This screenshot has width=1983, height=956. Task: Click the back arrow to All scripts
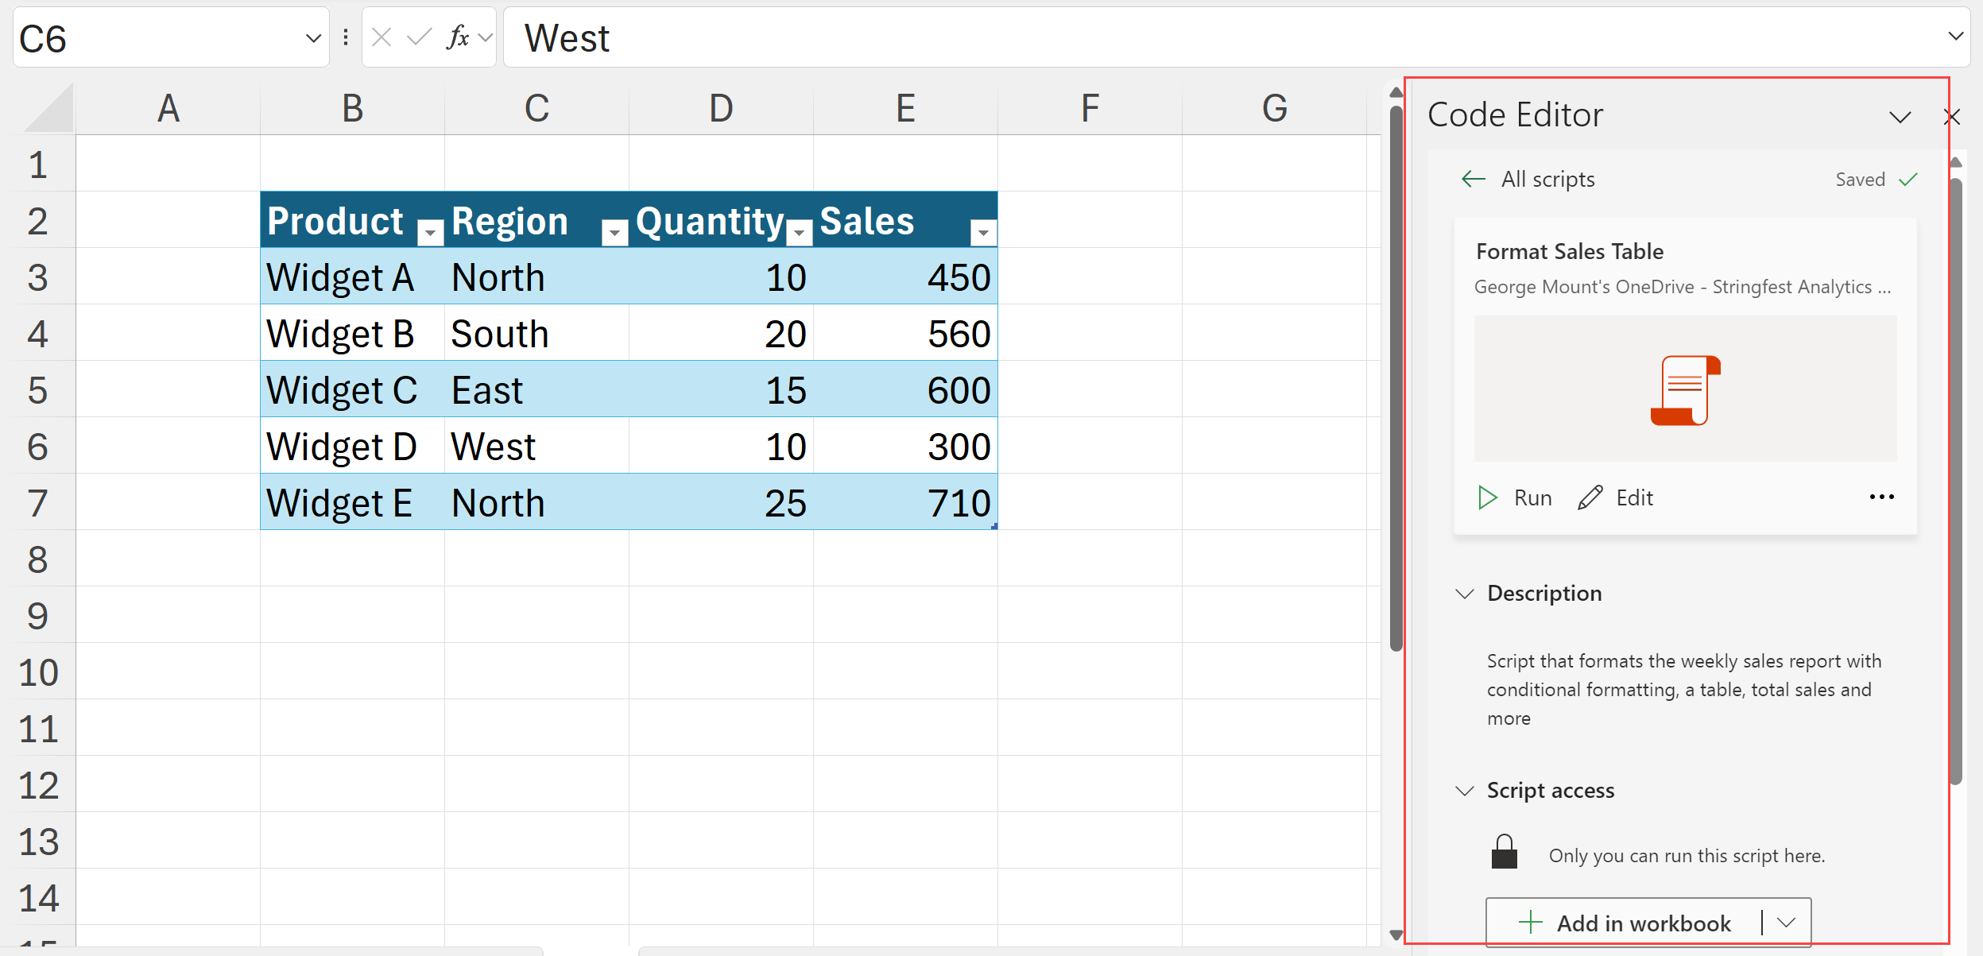coord(1474,180)
